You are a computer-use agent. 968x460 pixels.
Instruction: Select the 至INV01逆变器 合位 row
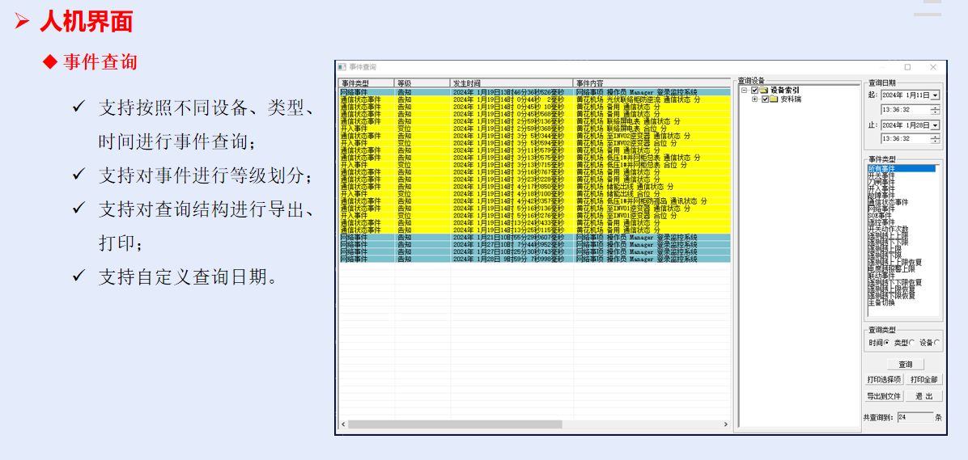[x=535, y=216]
